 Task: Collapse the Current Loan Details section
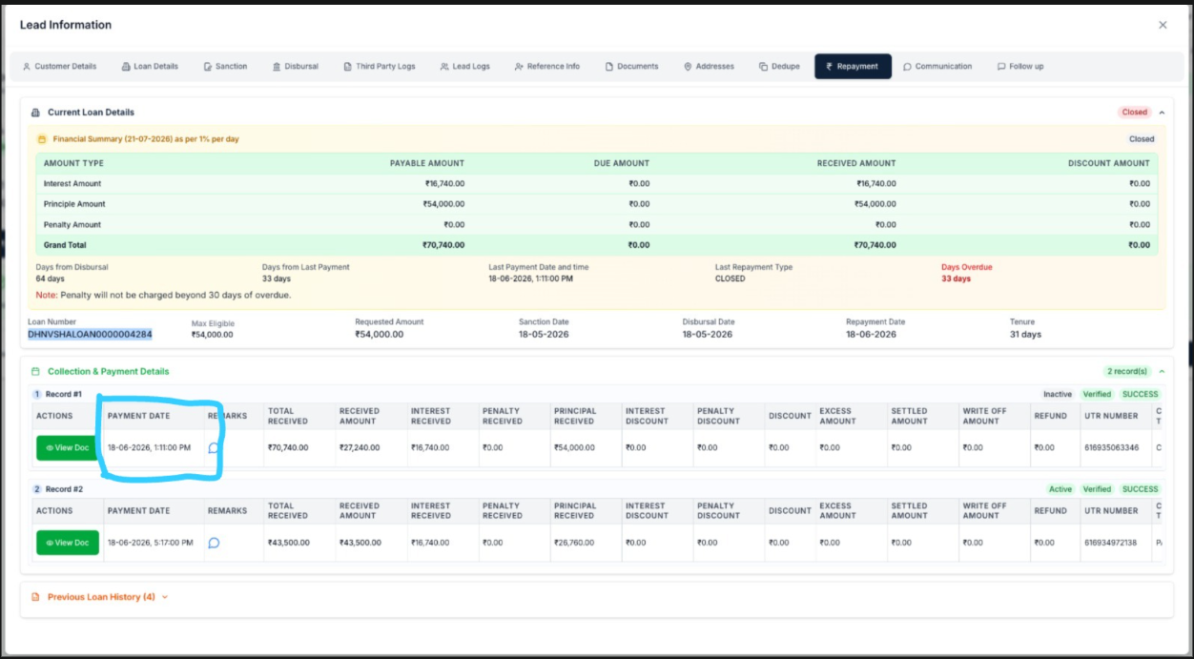[x=1162, y=113]
